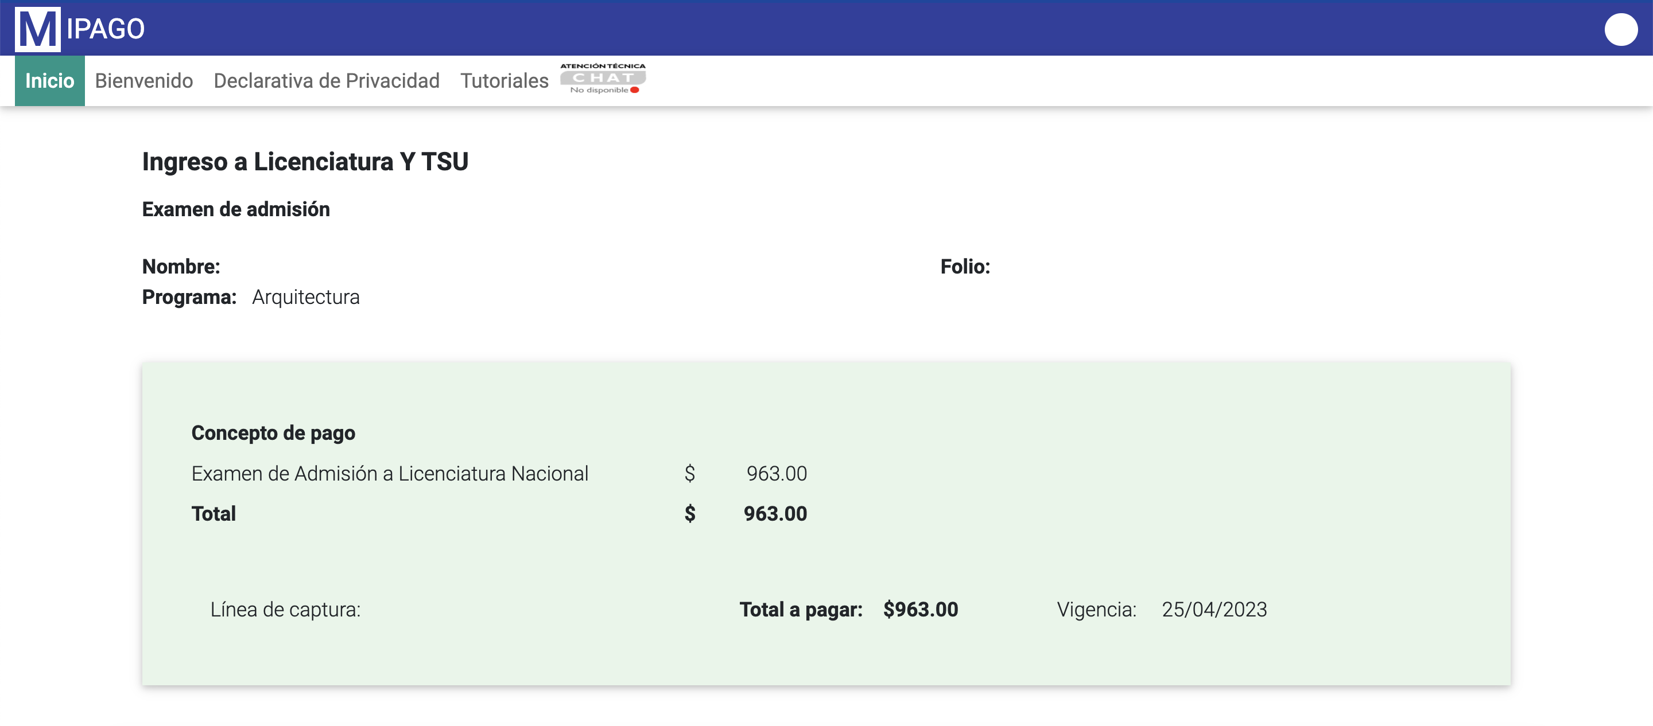Click the 'Ingreso a Licenciatura Y TSU' heading
The height and width of the screenshot is (726, 1653).
(x=305, y=162)
